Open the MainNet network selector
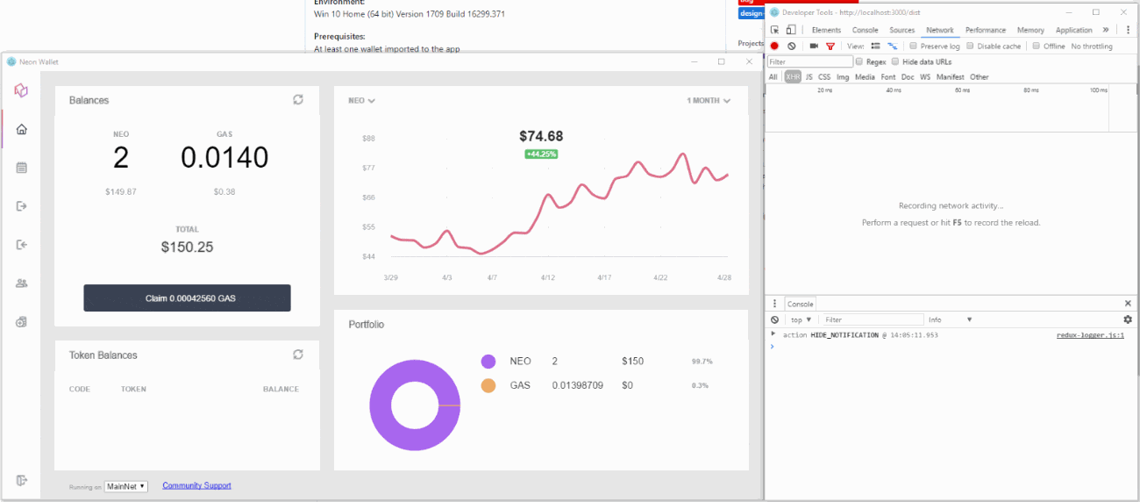The width and height of the screenshot is (1140, 502). click(126, 486)
